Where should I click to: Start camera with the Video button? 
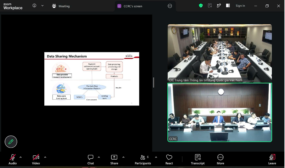click(36, 160)
